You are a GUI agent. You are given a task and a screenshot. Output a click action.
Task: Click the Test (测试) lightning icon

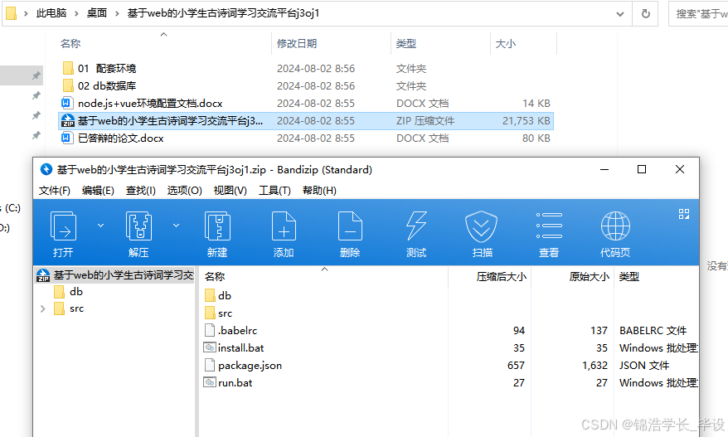point(416,226)
